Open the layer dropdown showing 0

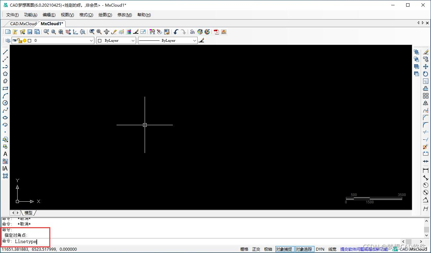[53, 40]
